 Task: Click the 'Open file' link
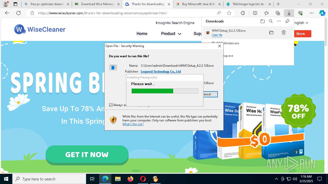[x=217, y=35]
